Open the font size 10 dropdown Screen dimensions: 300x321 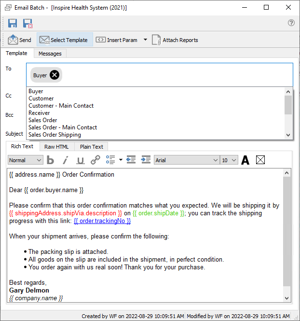229,160
